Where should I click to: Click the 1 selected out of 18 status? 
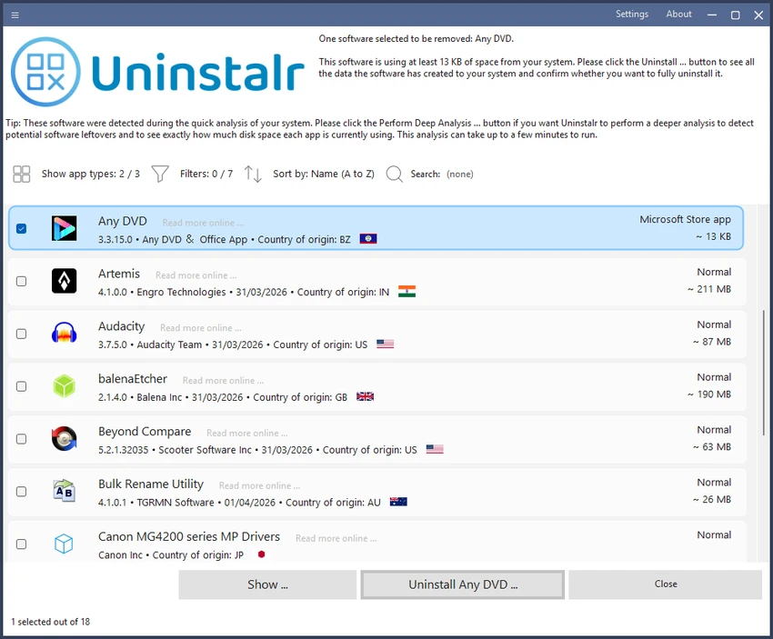(x=50, y=622)
